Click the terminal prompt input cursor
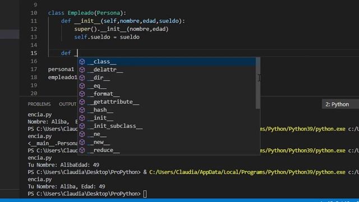 point(145,194)
